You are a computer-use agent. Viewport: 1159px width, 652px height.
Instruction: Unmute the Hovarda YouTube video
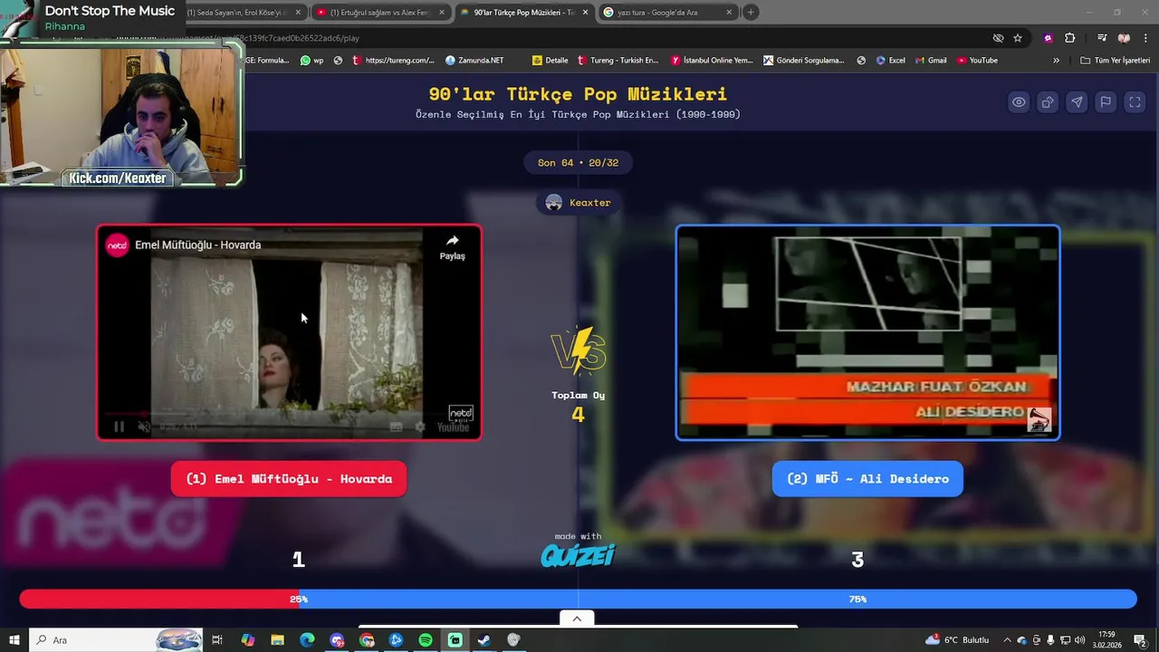click(x=144, y=427)
